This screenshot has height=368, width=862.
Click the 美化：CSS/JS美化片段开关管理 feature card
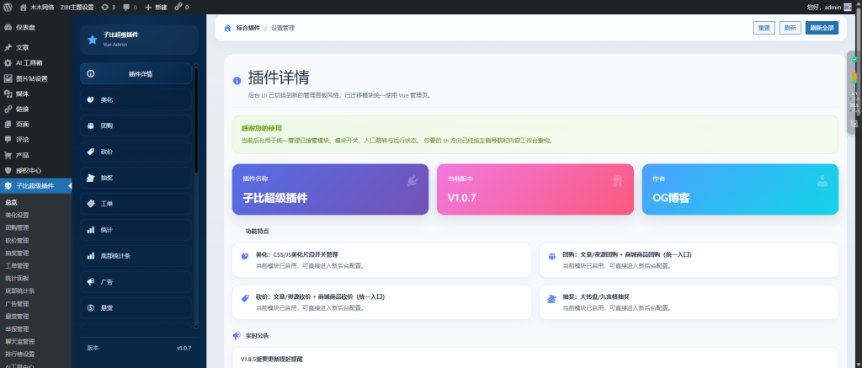[382, 260]
